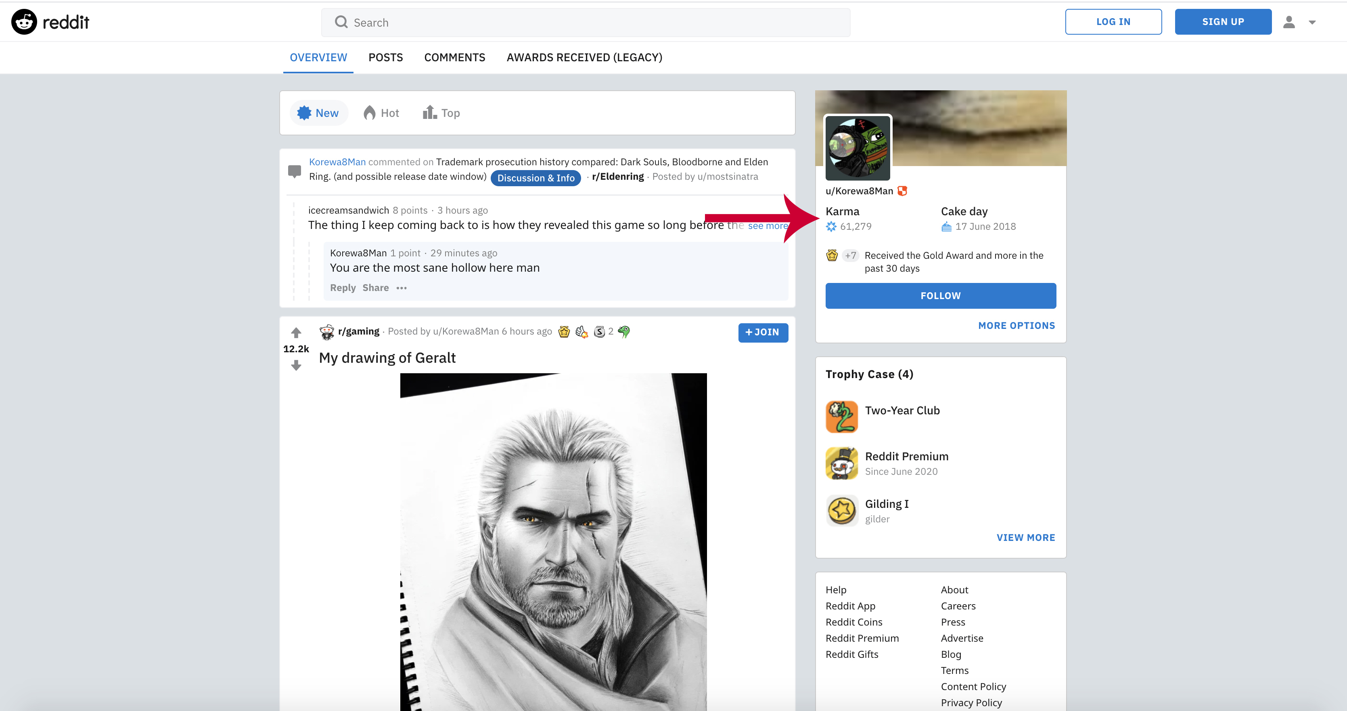Click the Korewa8Man profile avatar
This screenshot has width=1347, height=711.
click(858, 148)
